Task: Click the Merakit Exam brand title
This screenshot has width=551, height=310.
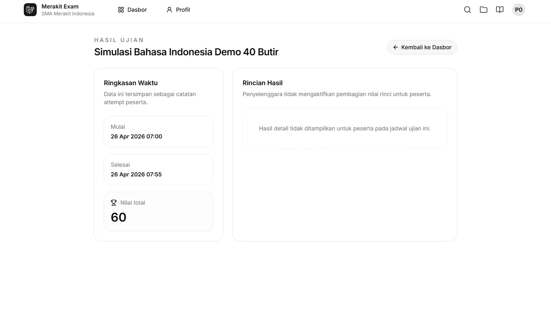Action: [x=60, y=6]
